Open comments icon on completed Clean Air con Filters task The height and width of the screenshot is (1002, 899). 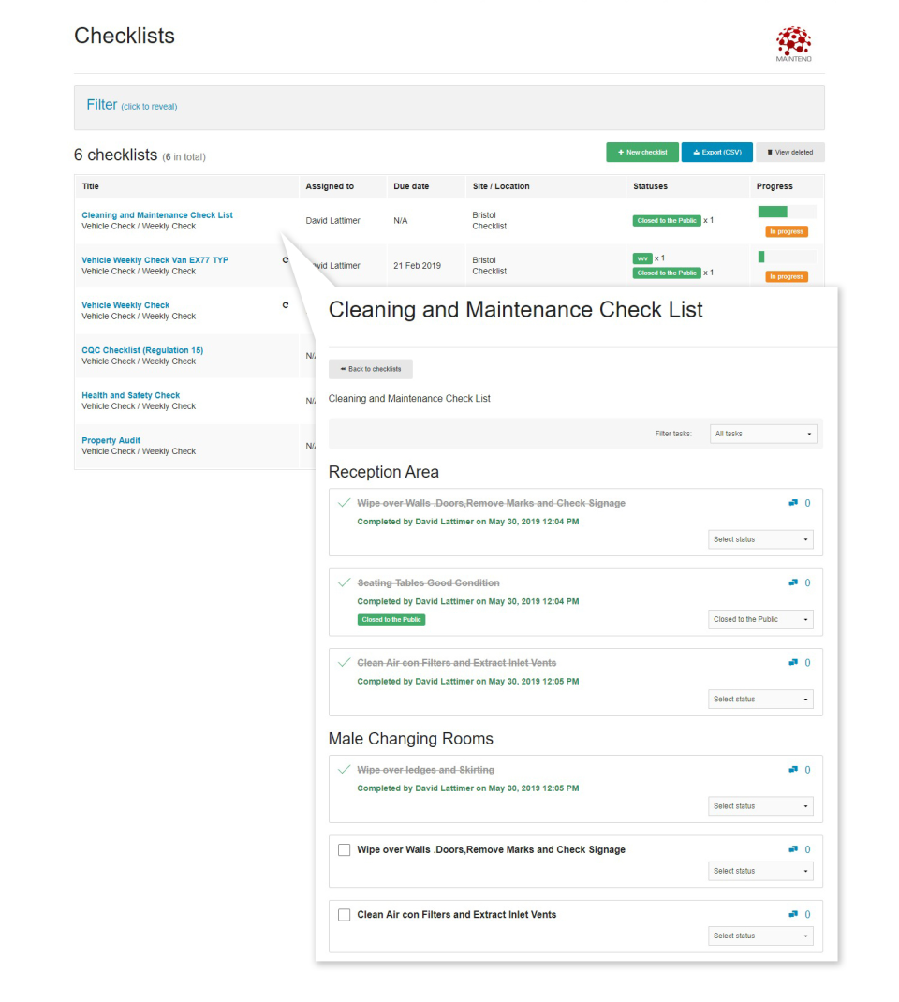click(x=793, y=663)
